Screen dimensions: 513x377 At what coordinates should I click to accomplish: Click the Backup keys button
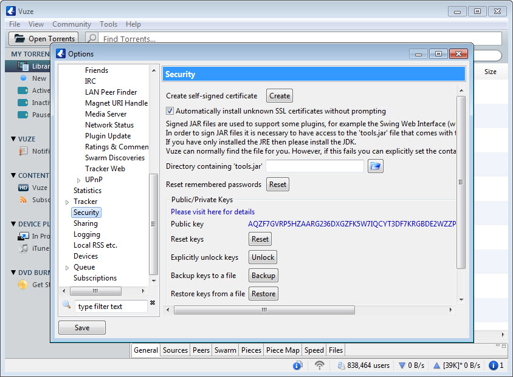click(x=263, y=276)
